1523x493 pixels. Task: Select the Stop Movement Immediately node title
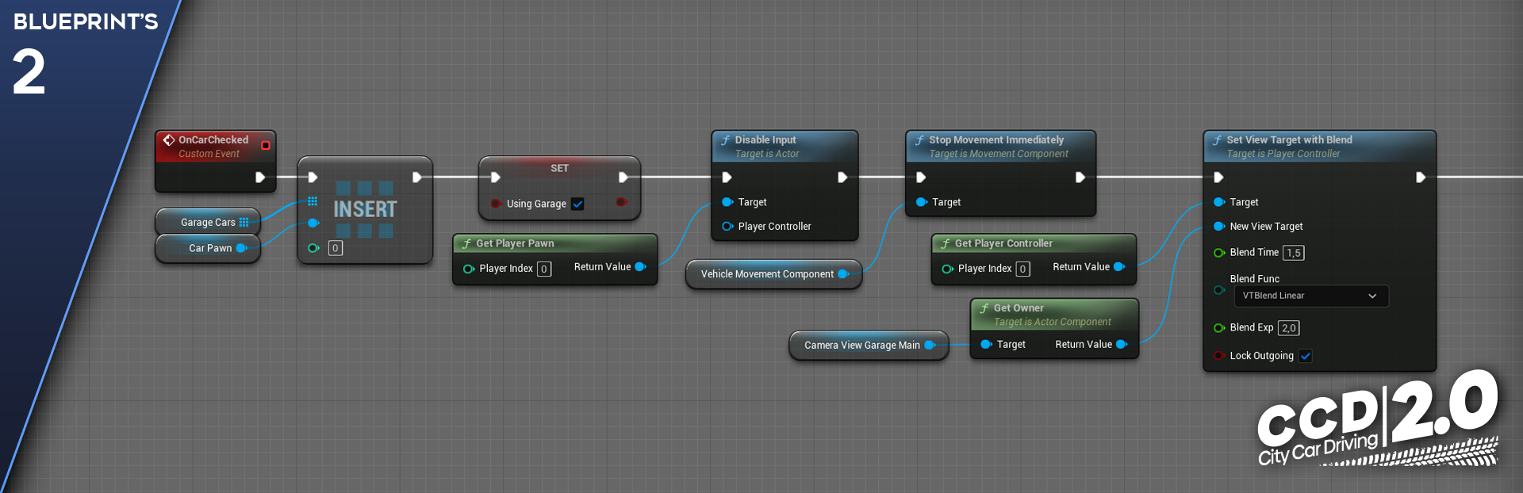[x=996, y=140]
